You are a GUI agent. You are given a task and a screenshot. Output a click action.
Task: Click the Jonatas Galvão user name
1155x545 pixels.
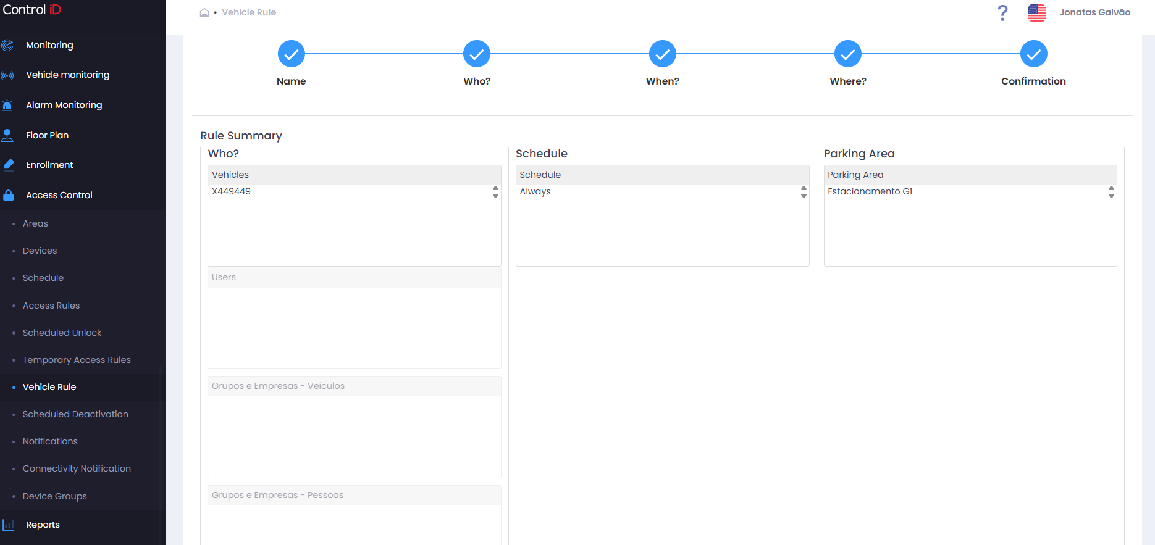coord(1094,12)
